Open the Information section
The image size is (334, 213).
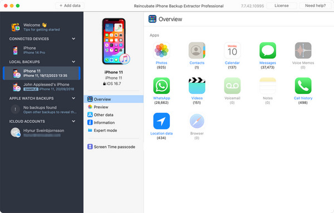[114, 122]
